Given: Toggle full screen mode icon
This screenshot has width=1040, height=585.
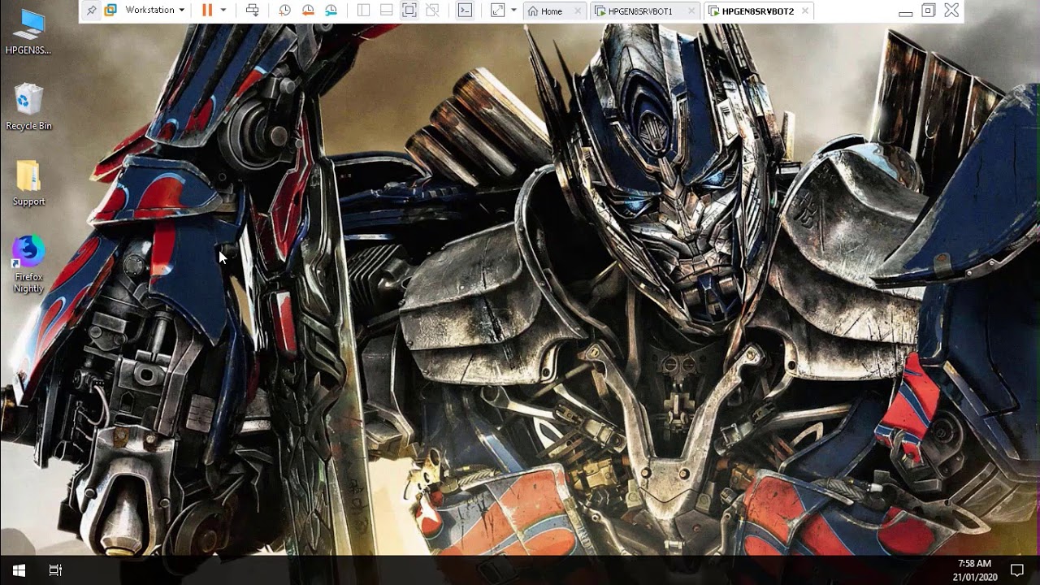Looking at the screenshot, I should (409, 11).
